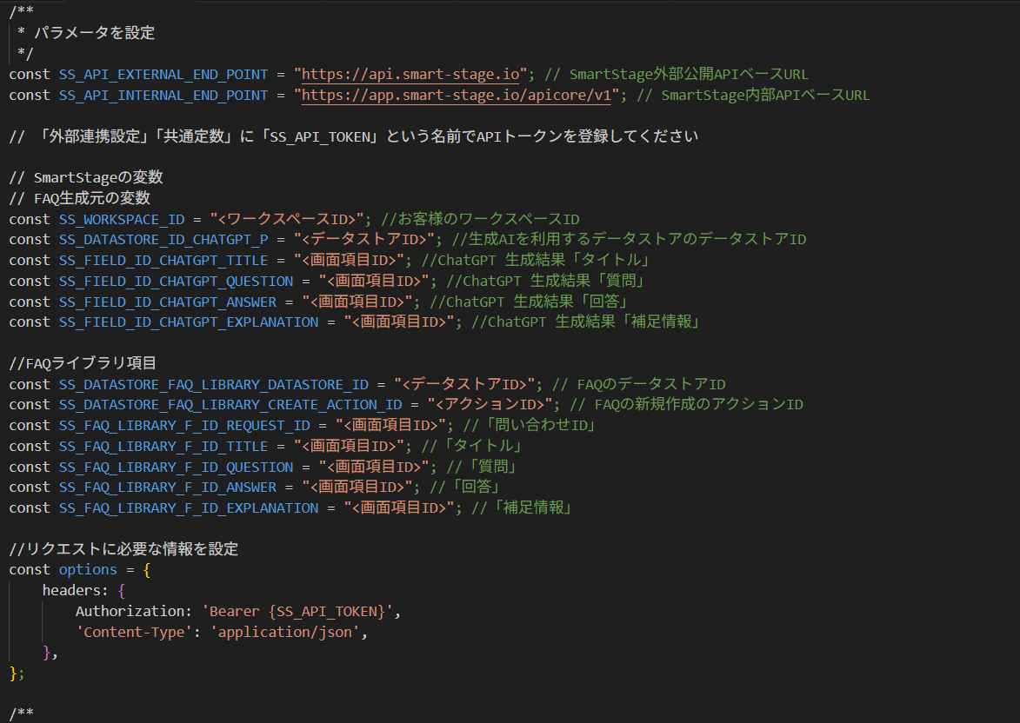Click the SS_API_EXTERNAL_END_POINT constant name

163,75
